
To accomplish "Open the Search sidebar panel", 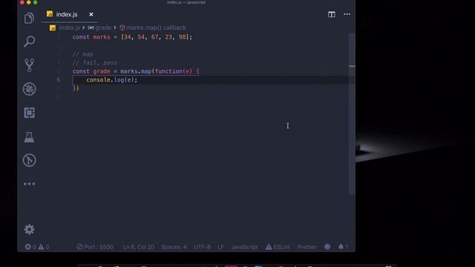I will coord(29,42).
